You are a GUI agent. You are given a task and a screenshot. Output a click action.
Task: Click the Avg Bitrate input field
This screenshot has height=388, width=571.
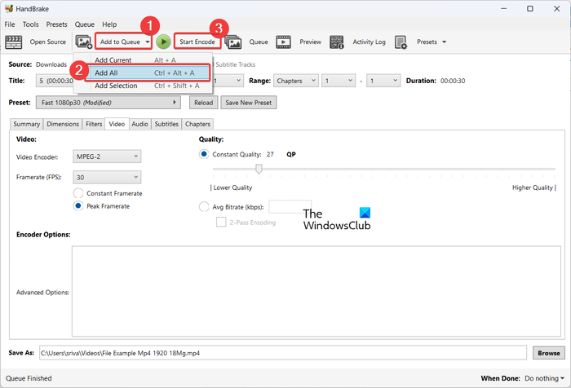tap(290, 206)
